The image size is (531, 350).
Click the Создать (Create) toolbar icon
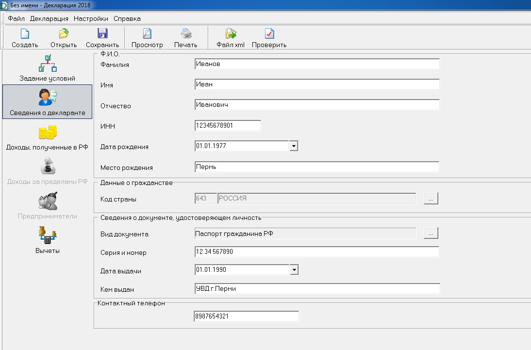25,37
